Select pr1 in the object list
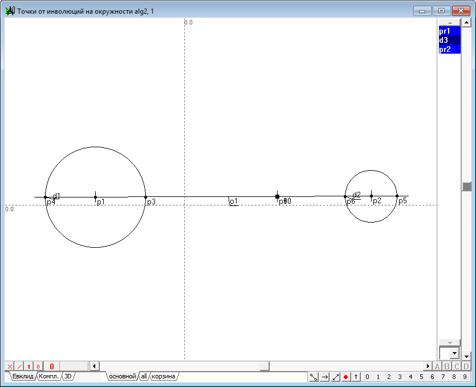The width and height of the screenshot is (476, 387). point(450,31)
